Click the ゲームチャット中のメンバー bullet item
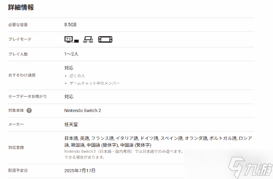The image size is (273, 179). (x=94, y=83)
